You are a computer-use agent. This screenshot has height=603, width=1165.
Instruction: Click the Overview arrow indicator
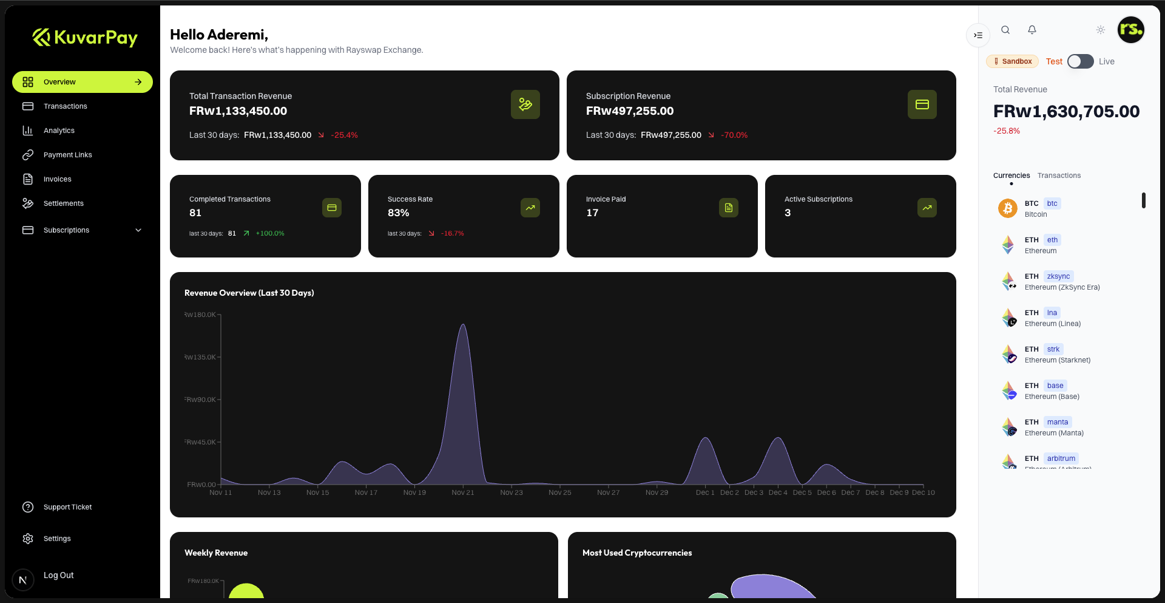138,82
